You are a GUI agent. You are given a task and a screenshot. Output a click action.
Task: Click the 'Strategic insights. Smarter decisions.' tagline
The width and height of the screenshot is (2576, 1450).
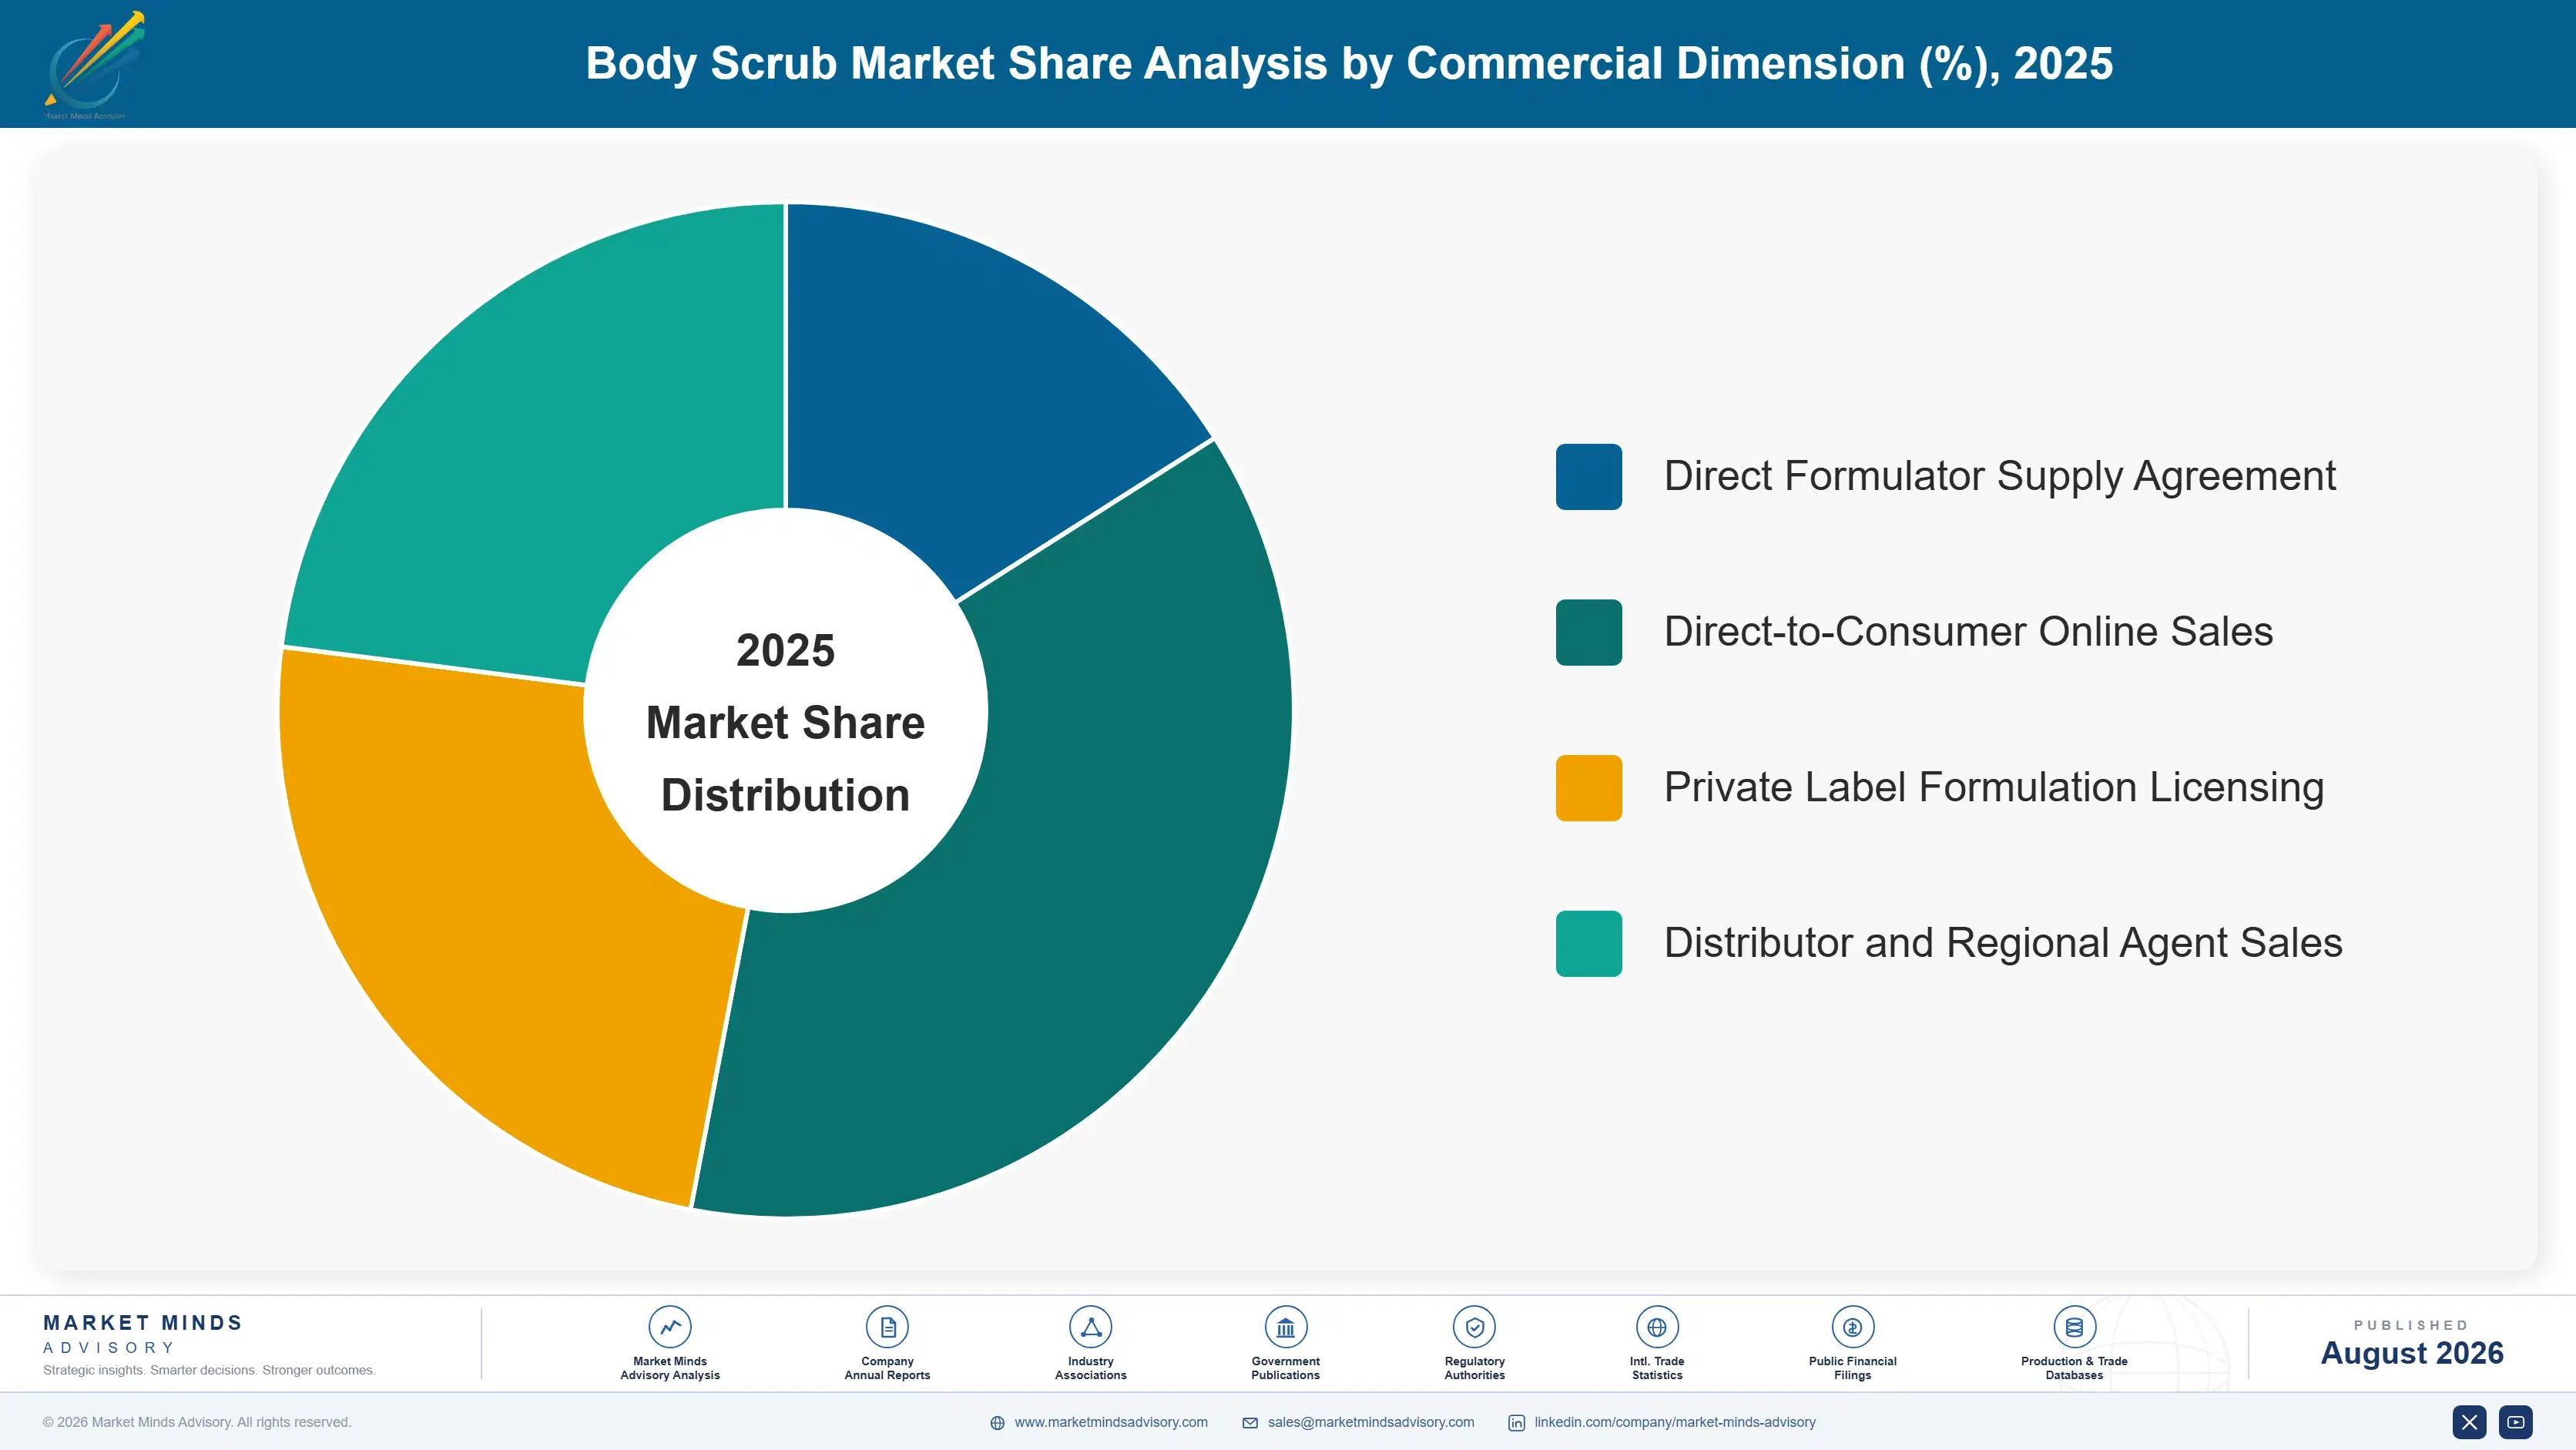[209, 1370]
